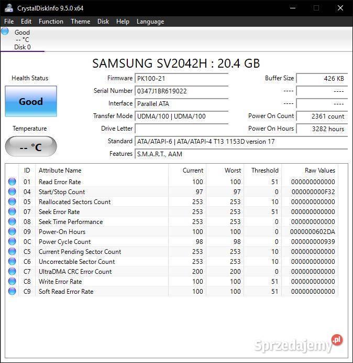Click the status orb for Power-On Hours
353x363 pixels.
[x=12, y=231]
